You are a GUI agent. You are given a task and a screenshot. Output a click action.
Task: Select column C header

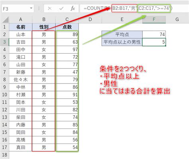click(x=67, y=19)
